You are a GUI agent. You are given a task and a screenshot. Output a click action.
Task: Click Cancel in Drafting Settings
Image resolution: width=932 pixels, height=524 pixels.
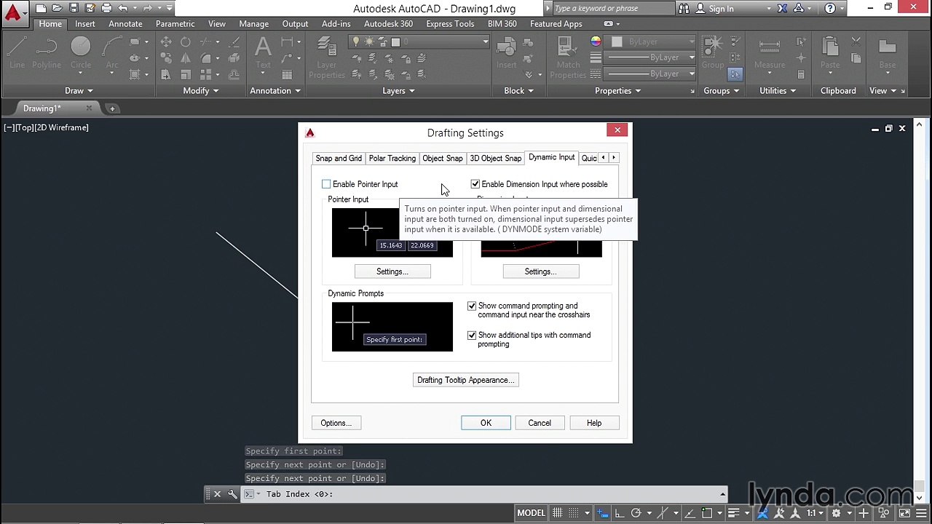click(540, 423)
